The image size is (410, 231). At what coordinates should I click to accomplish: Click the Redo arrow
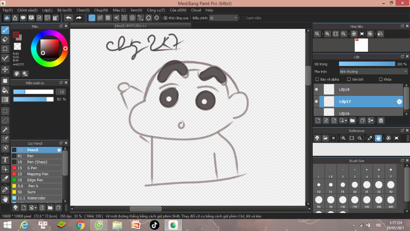78,18
